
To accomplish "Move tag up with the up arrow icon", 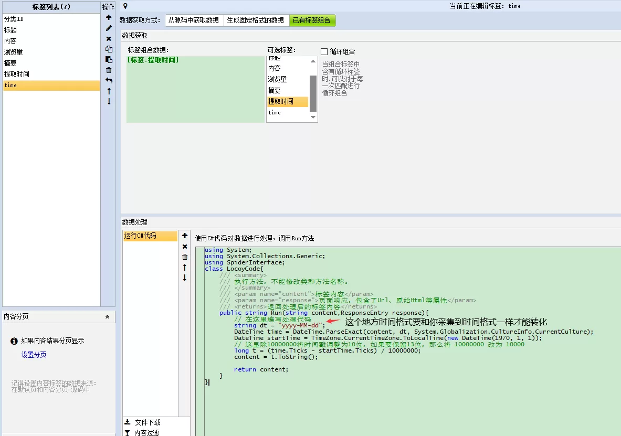I will pos(109,91).
